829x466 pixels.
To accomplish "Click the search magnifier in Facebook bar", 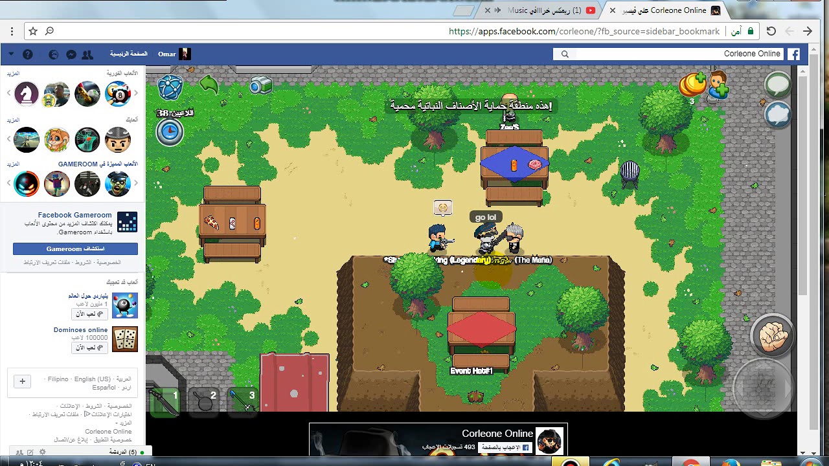I will [x=565, y=54].
